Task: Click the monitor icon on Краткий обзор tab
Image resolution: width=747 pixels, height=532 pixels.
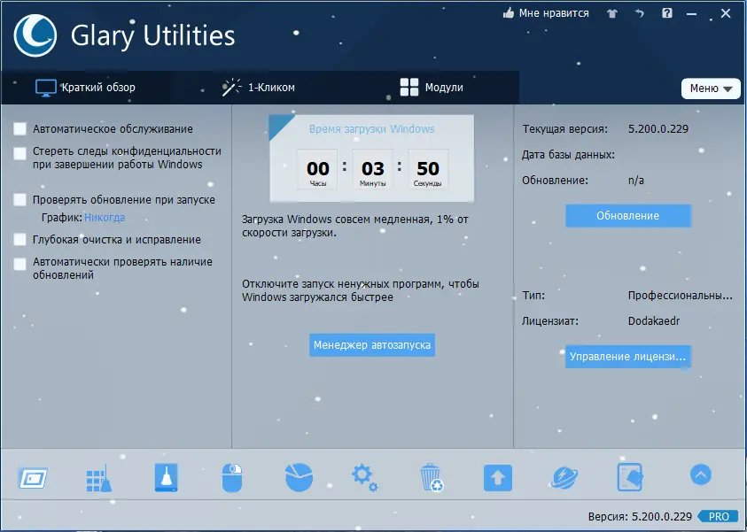Action: click(x=46, y=88)
